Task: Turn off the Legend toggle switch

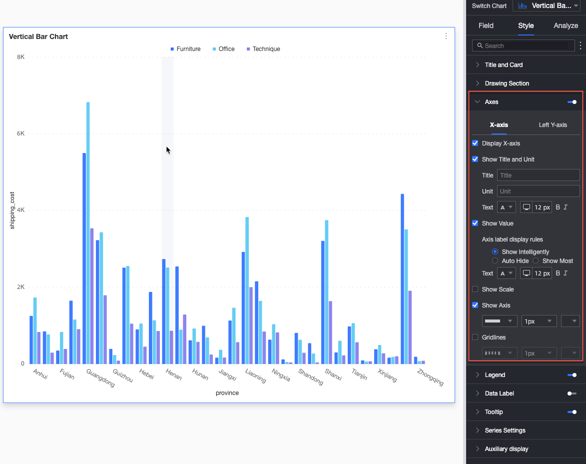Action: click(572, 375)
